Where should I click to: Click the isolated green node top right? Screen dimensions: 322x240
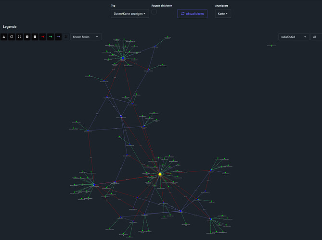(x=271, y=45)
